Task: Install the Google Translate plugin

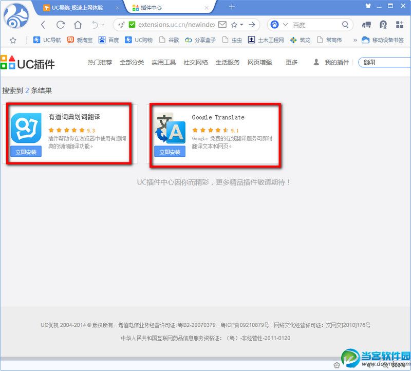Action: (x=170, y=152)
